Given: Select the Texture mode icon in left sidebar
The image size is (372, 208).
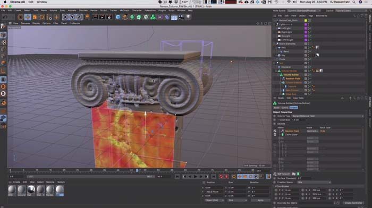Looking at the screenshot, I should click(3, 42).
